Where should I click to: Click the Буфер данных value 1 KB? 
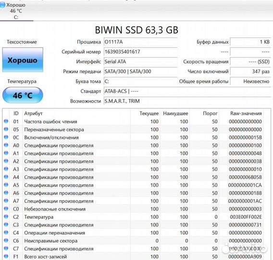pos(250,42)
